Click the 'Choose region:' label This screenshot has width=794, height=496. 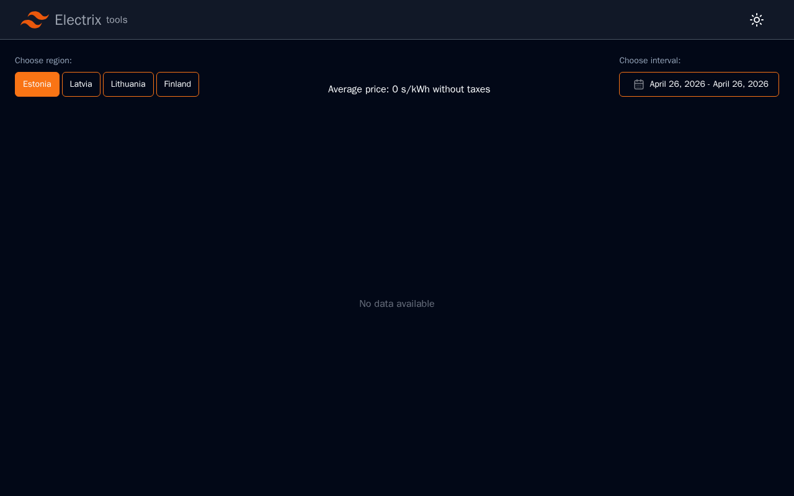click(43, 61)
